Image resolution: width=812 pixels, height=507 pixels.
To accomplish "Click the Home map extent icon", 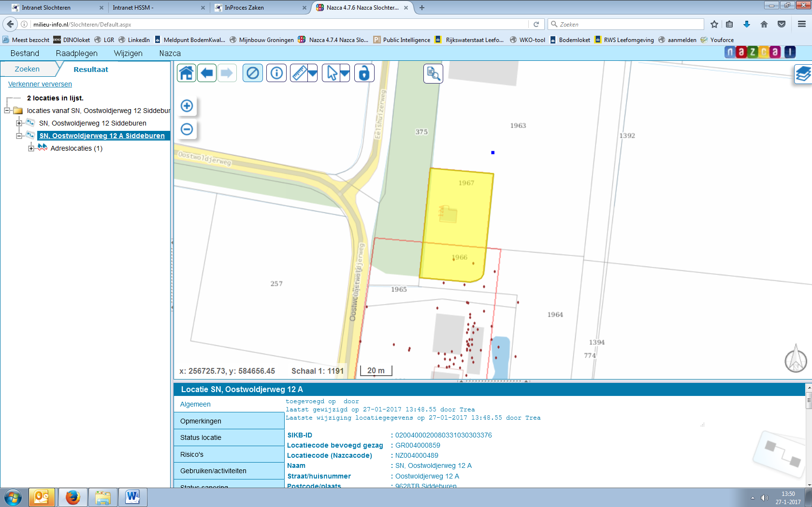I will pyautogui.click(x=187, y=73).
